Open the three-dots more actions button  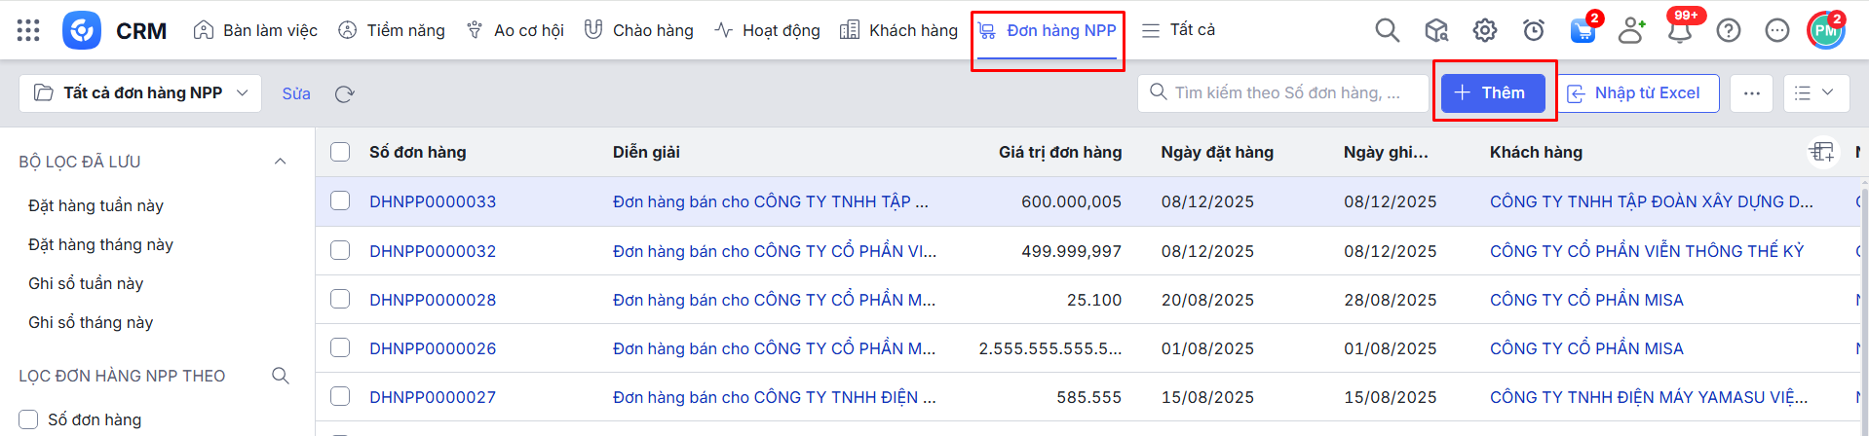pos(1752,93)
